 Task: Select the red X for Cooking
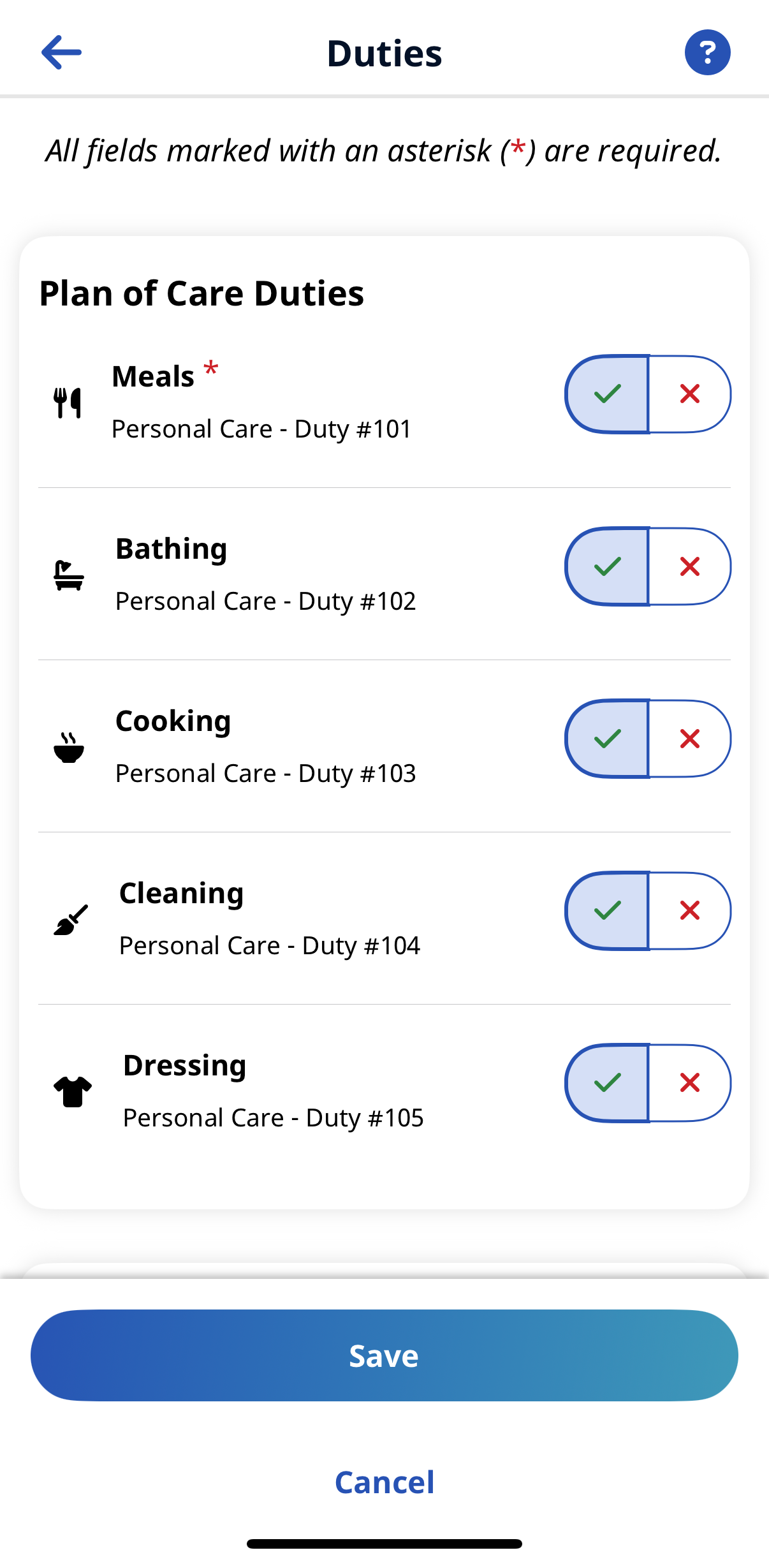[x=690, y=739]
